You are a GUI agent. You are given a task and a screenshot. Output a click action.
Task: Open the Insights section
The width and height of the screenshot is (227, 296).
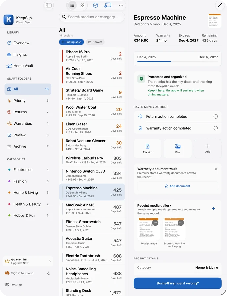28,54
